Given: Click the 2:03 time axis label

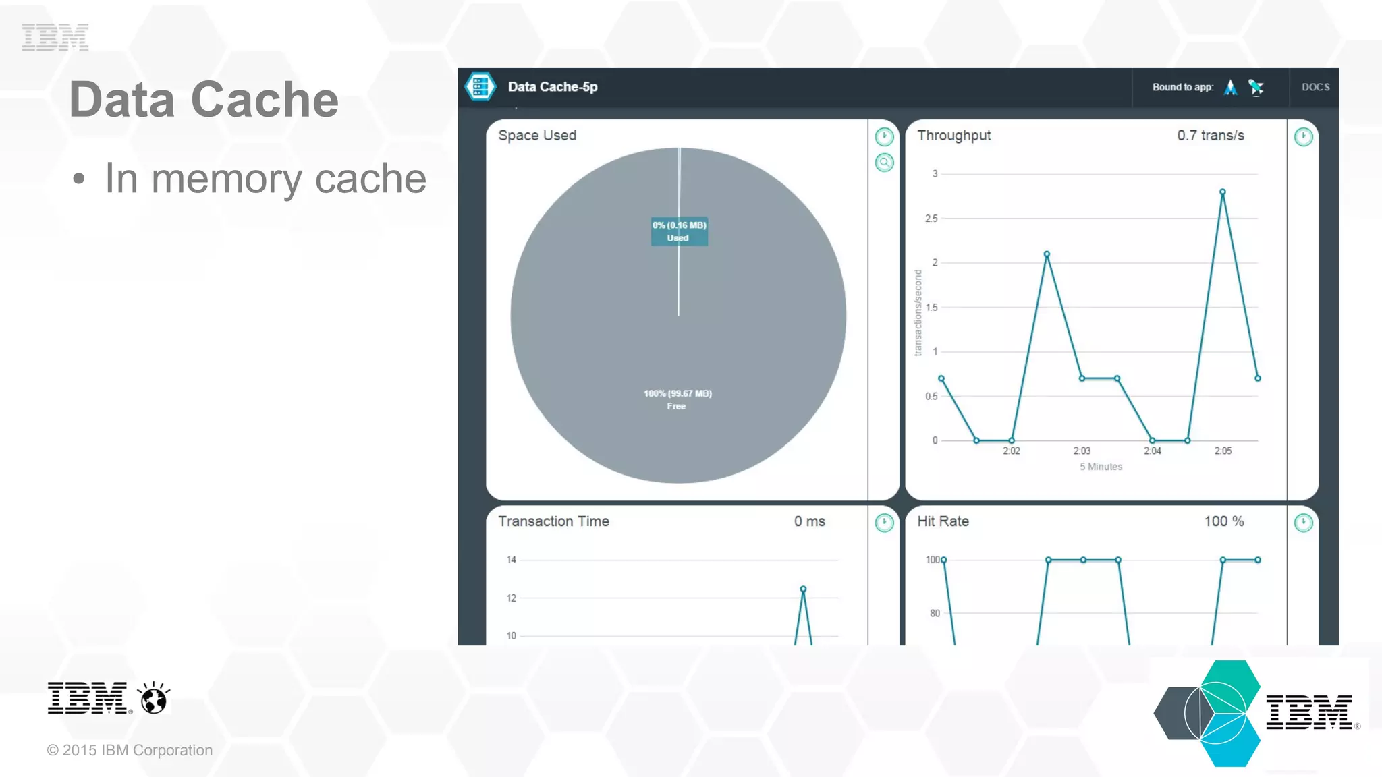Looking at the screenshot, I should click(1082, 451).
